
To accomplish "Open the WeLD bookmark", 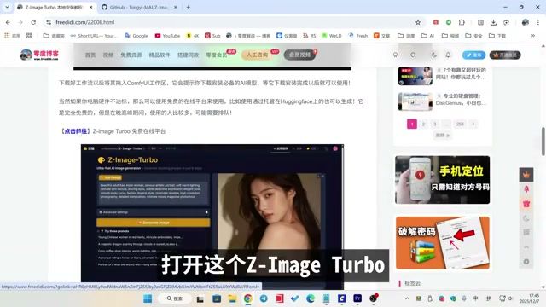I will coord(332,36).
